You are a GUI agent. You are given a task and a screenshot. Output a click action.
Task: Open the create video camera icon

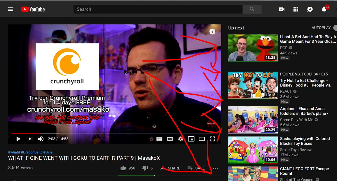[x=282, y=9]
